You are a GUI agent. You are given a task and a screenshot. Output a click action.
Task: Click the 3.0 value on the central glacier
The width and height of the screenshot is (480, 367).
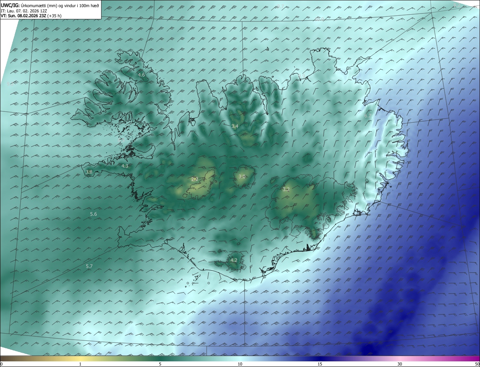point(242,176)
